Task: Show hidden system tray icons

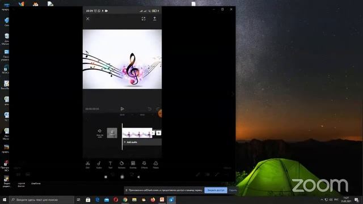Action: coord(322,199)
